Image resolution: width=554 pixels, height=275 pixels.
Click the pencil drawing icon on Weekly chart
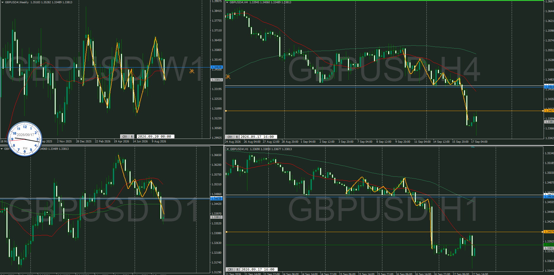[192, 71]
